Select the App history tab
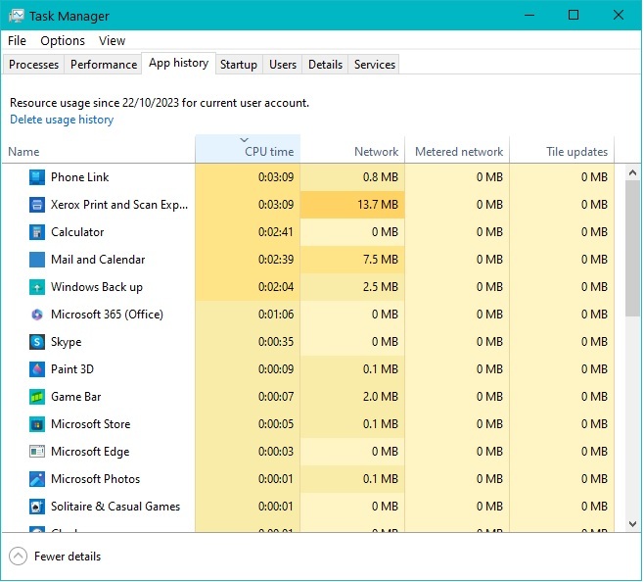The image size is (644, 582). [179, 63]
